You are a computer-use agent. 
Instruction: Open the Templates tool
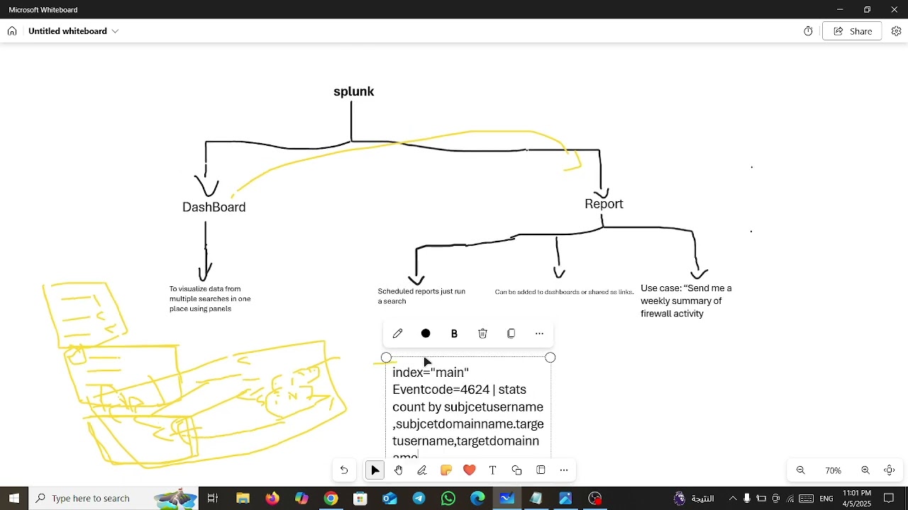pyautogui.click(x=541, y=470)
